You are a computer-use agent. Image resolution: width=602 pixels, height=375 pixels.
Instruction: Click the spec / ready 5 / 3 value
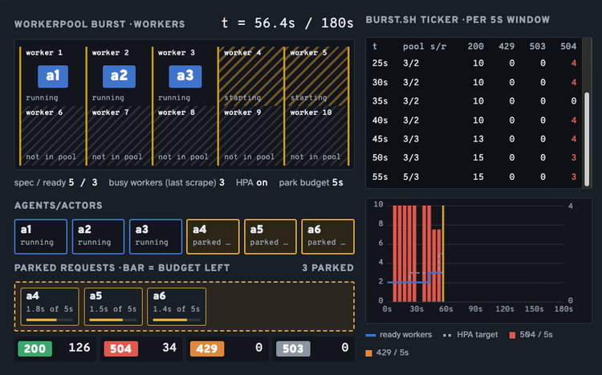tap(83, 182)
